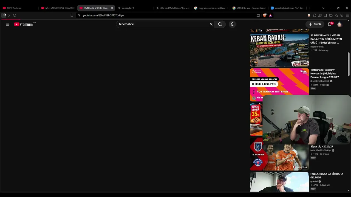Open the music note playlist icon
The height and width of the screenshot is (197, 351).
[320, 15]
